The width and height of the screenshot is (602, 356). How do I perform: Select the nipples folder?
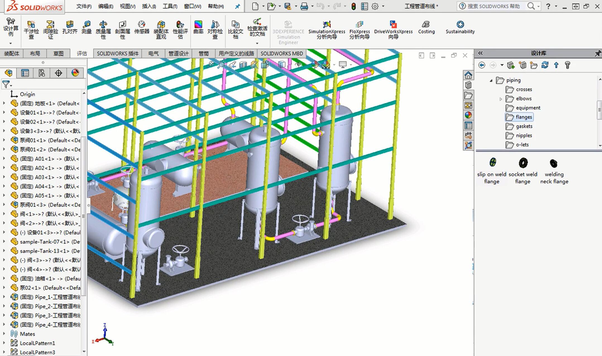click(519, 135)
